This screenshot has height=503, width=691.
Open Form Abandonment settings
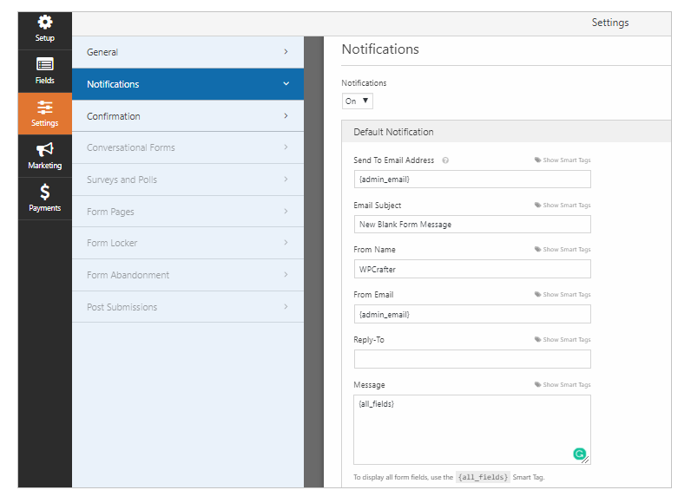point(188,275)
